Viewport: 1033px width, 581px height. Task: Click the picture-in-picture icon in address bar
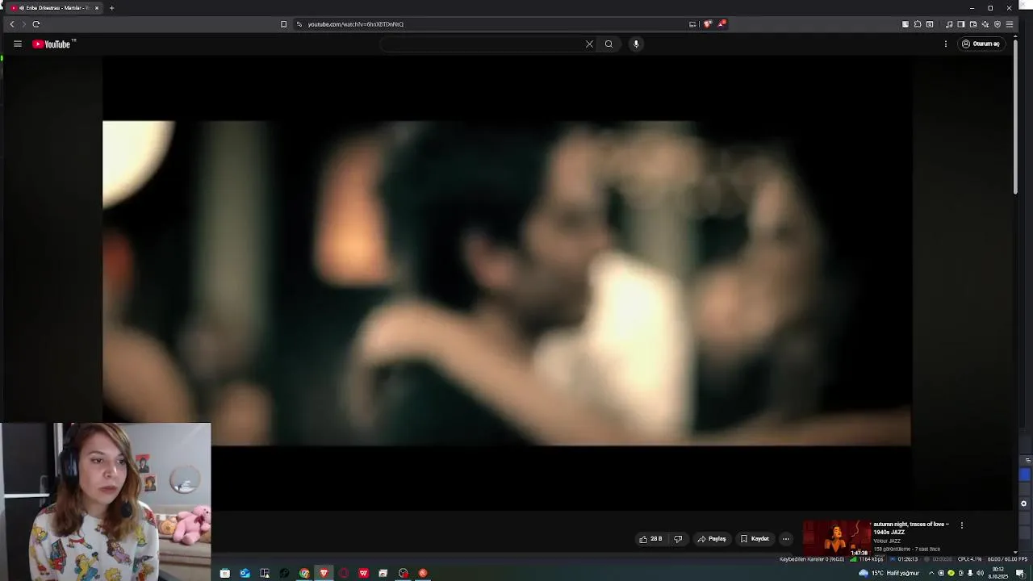click(x=692, y=24)
